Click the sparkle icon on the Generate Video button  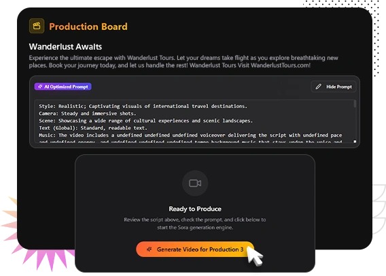click(150, 249)
